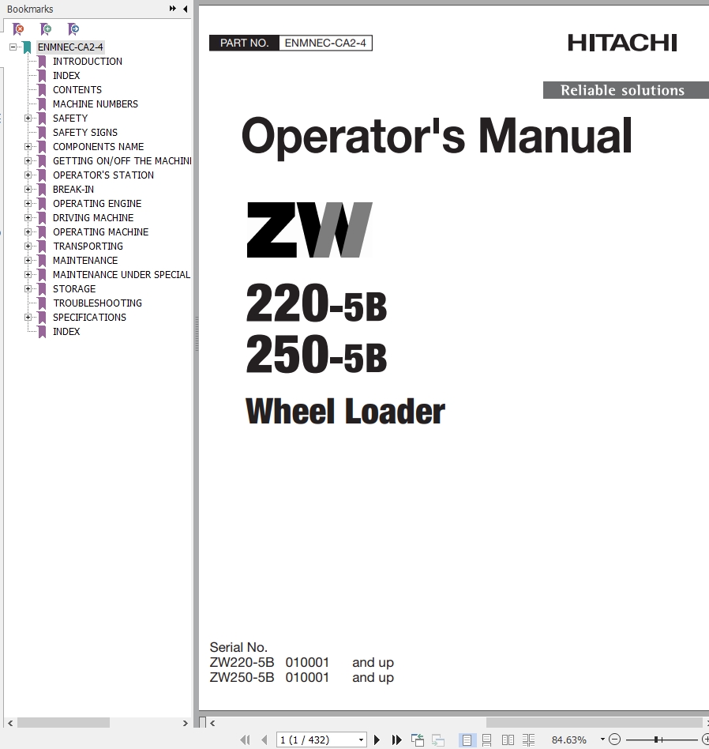Open the first INDEX bookmark below INTRODUCTION
This screenshot has width=709, height=749.
pyautogui.click(x=66, y=76)
